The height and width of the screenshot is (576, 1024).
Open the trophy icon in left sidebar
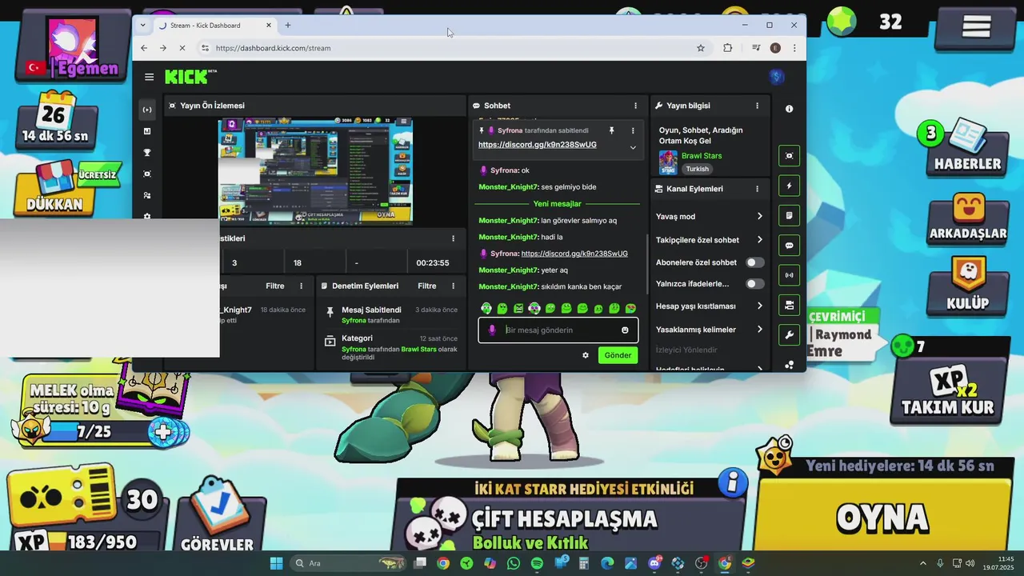(147, 153)
